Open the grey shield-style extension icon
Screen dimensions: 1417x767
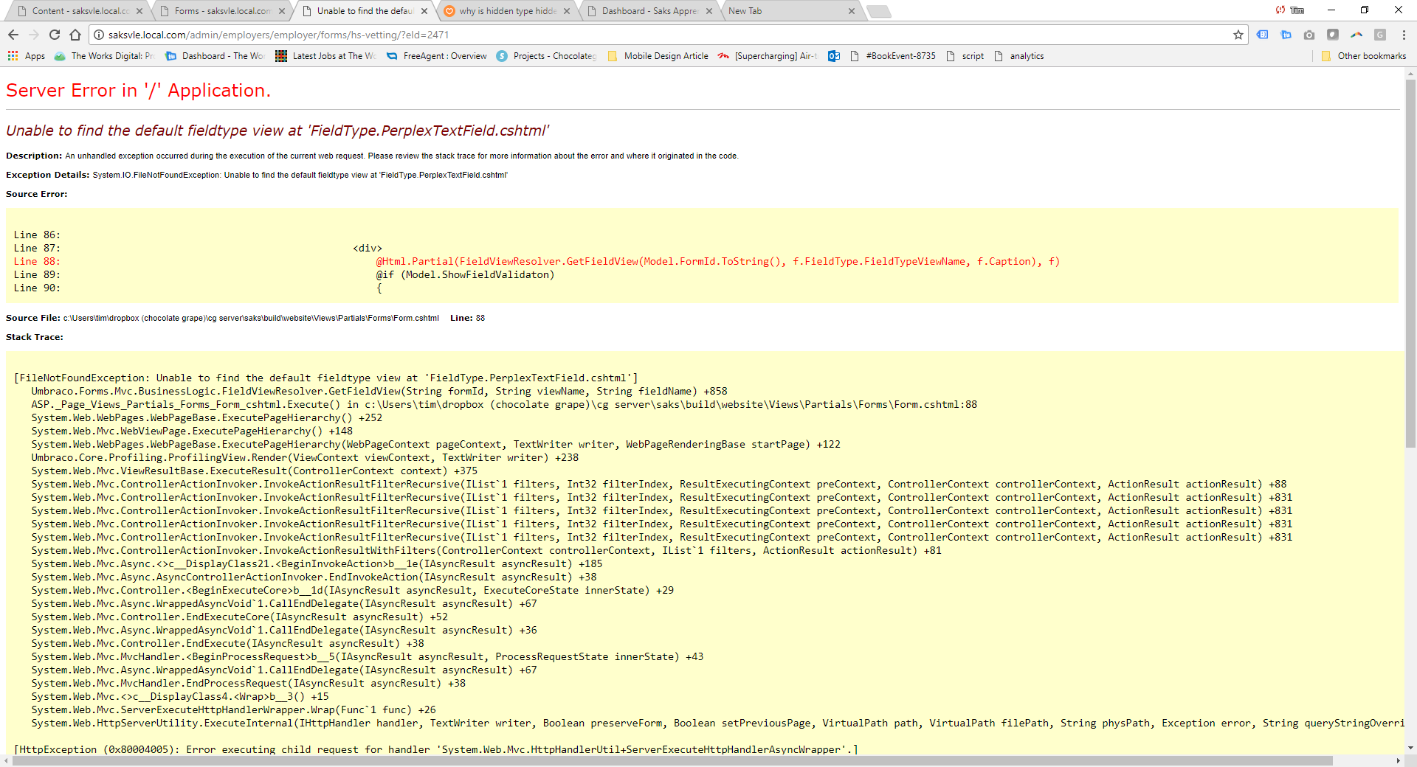click(1333, 35)
